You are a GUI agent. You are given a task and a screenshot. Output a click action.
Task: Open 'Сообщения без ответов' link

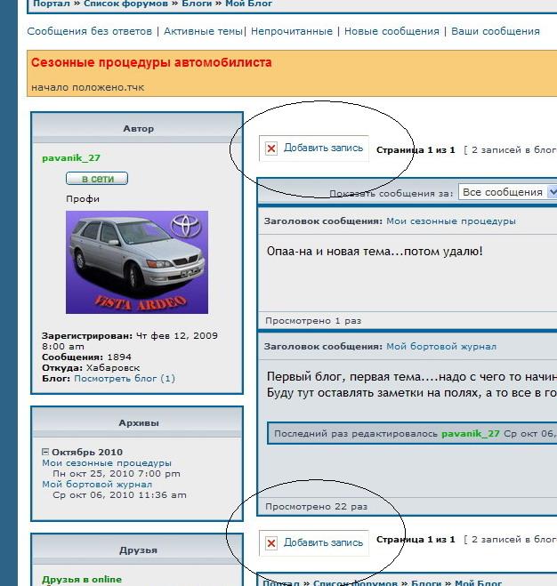point(90,31)
